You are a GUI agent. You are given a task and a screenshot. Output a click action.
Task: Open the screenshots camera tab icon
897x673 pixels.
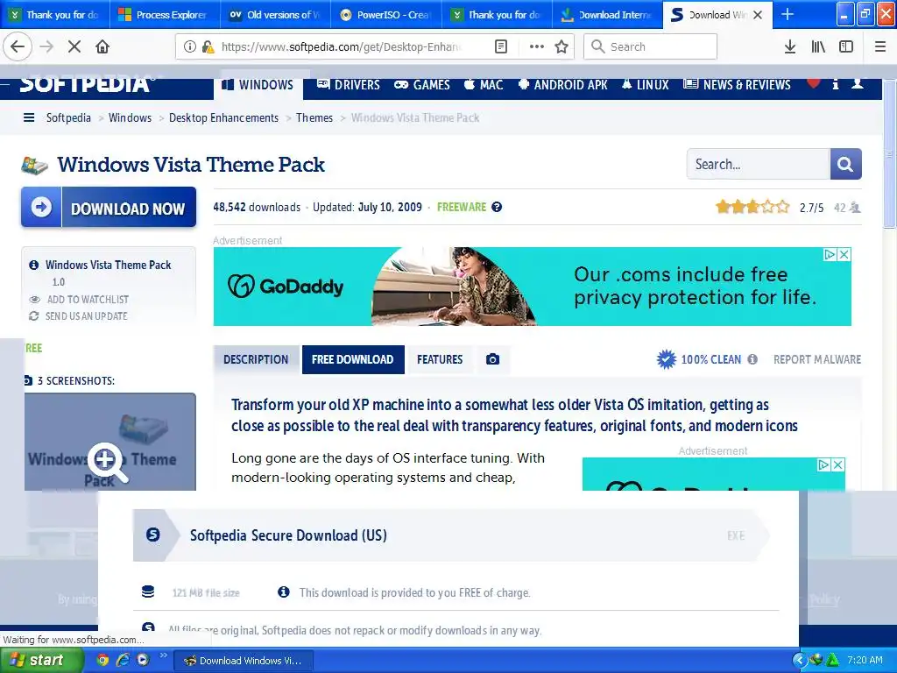point(492,359)
